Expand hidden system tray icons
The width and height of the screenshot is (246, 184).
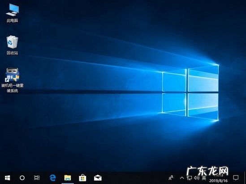(182, 178)
